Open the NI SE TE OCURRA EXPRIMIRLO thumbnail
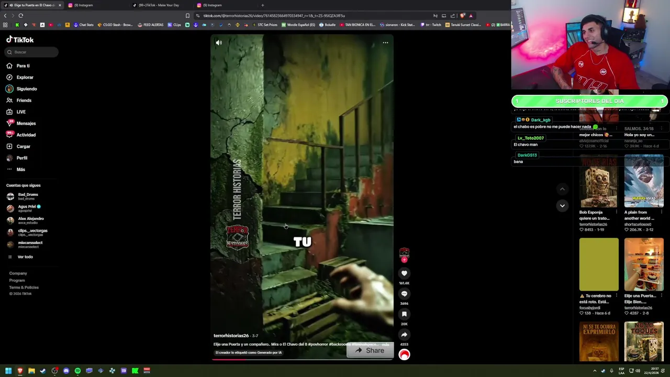The width and height of the screenshot is (670, 377). [599, 342]
